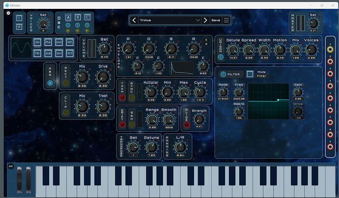Click the envelope 'P' small button

tap(206, 44)
